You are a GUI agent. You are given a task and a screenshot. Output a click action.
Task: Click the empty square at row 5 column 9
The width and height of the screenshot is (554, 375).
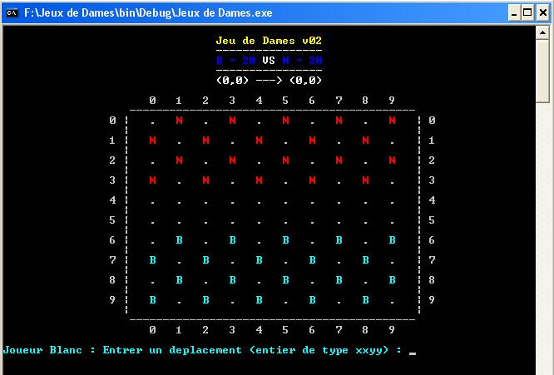click(392, 223)
